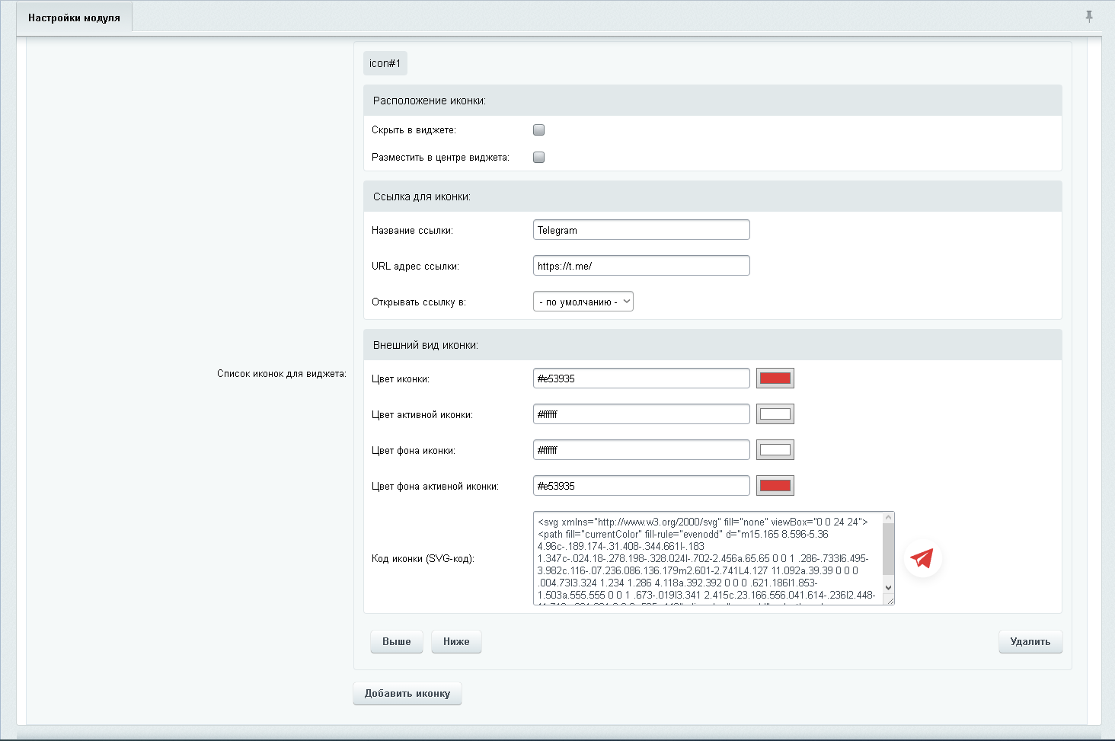The image size is (1115, 741).
Task: Toggle the 'Разместить в центре виджета' checkbox
Action: [539, 158]
